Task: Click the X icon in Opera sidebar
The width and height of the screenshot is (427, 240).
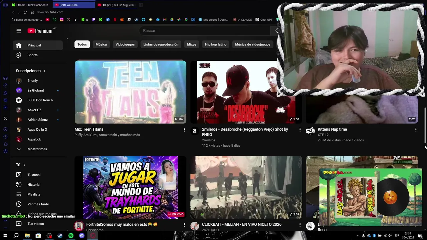Action: [5, 118]
